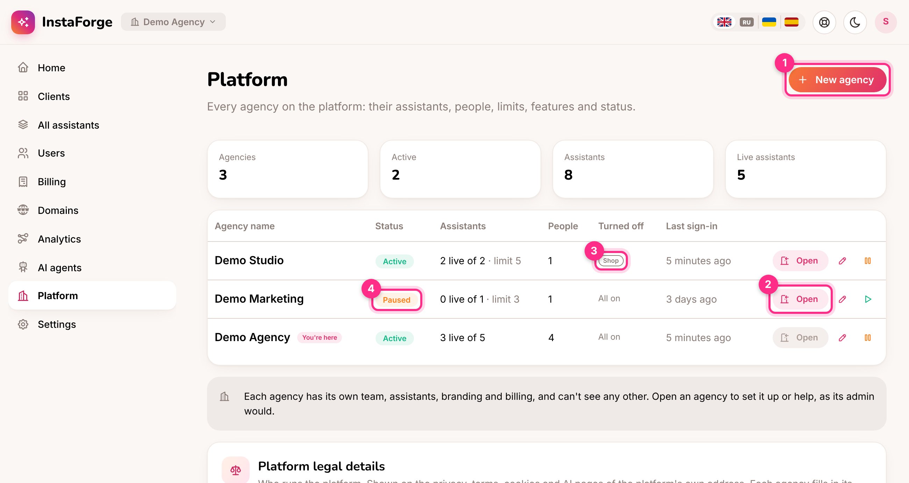Click the Last sign-in column header
This screenshot has height=483, width=909.
coord(691,226)
